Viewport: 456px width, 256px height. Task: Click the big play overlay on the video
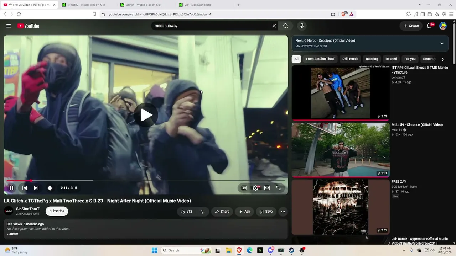(146, 115)
